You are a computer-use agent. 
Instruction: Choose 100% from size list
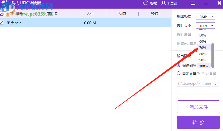click(x=204, y=66)
